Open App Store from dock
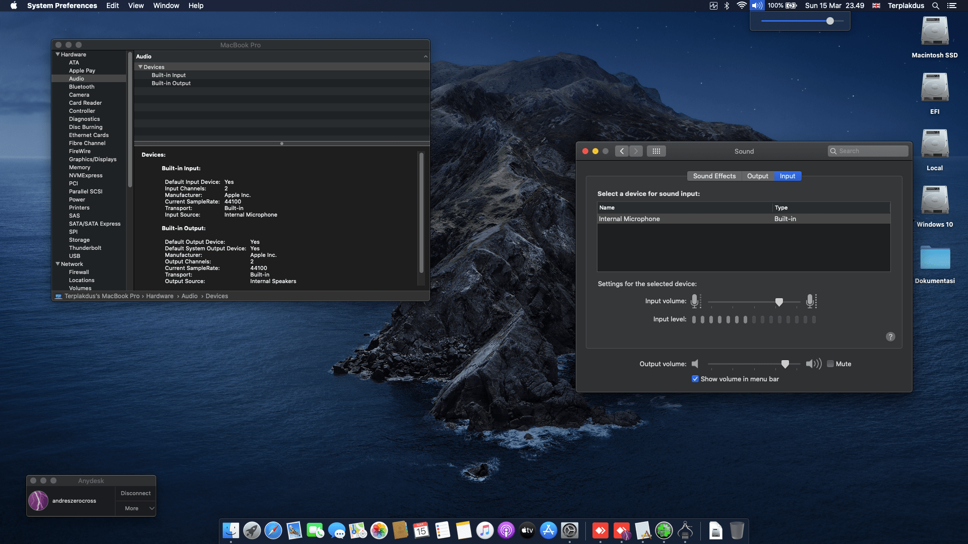Viewport: 968px width, 544px height. (549, 530)
